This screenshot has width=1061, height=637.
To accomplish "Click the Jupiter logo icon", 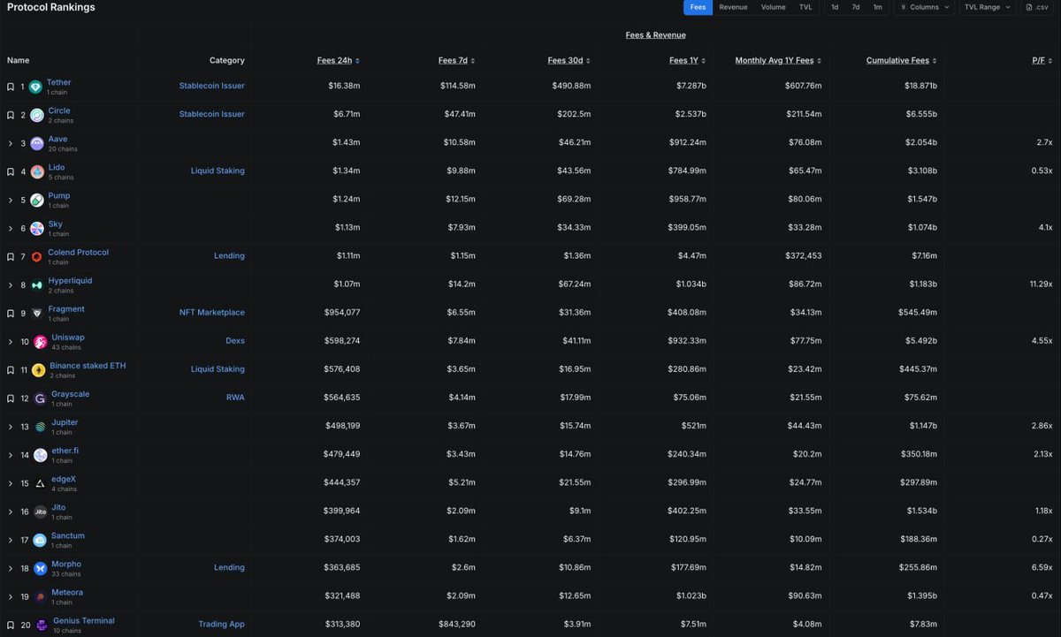I will (x=41, y=427).
